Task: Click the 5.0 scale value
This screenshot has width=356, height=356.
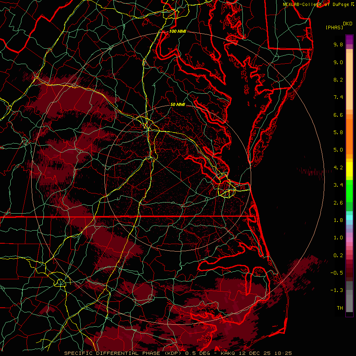Action: click(x=338, y=150)
